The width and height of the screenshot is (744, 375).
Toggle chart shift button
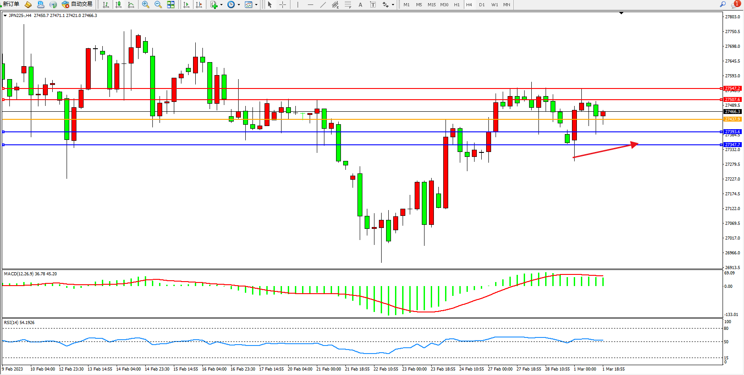click(x=199, y=4)
